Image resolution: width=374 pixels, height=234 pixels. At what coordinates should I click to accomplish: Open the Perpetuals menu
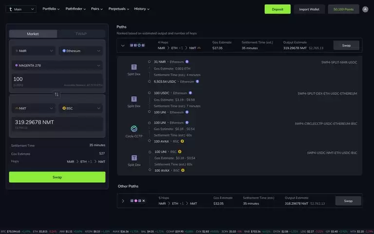(x=118, y=9)
